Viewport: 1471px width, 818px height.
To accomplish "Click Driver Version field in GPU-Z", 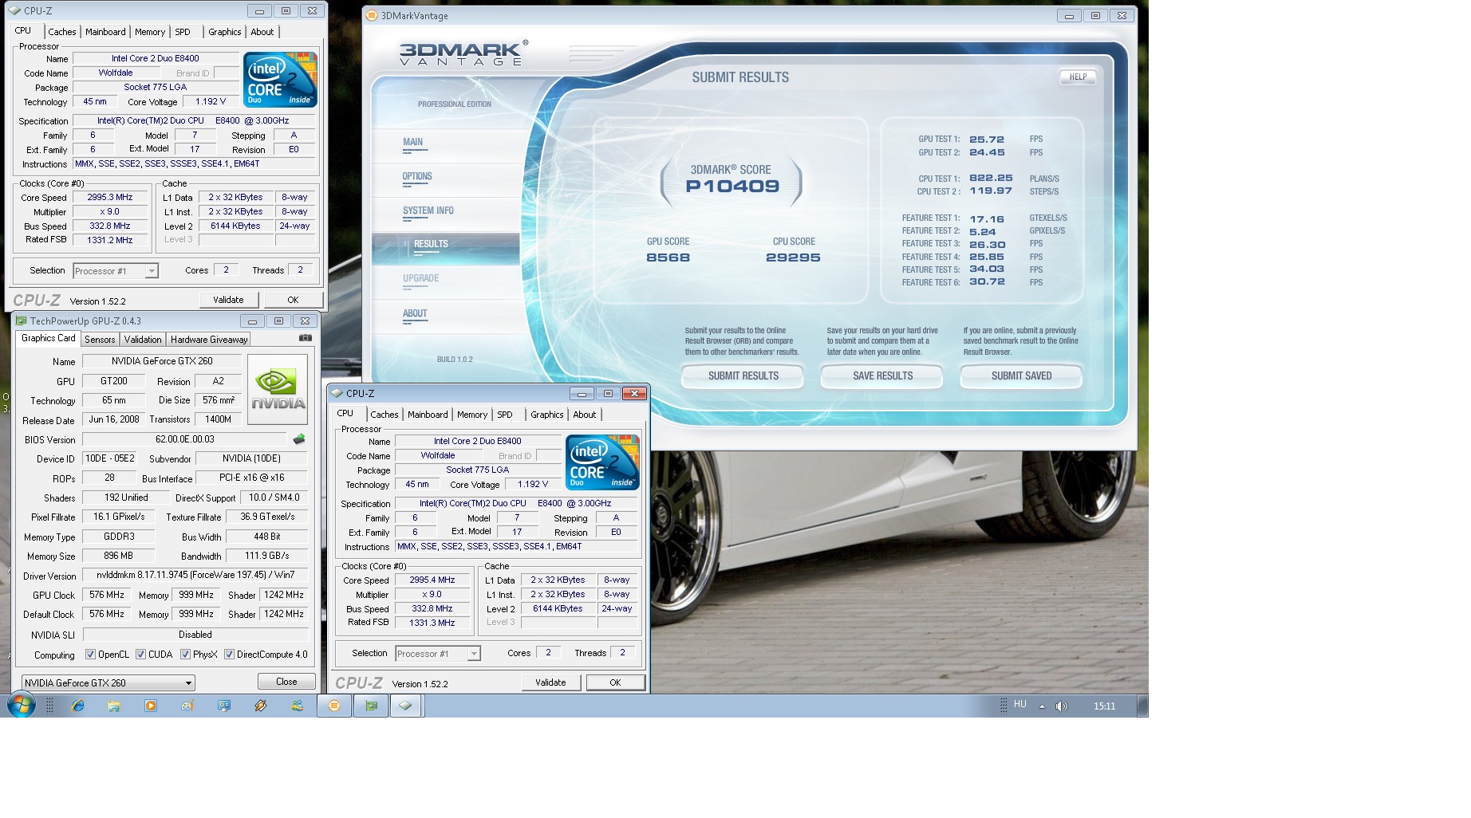I will point(195,575).
